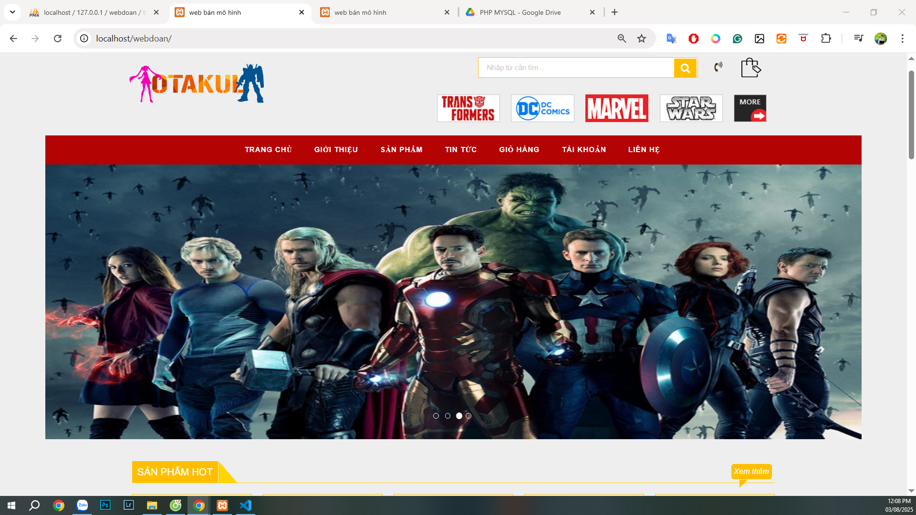Open TIN TỨC menu item
This screenshot has width=916, height=515.
(x=461, y=150)
